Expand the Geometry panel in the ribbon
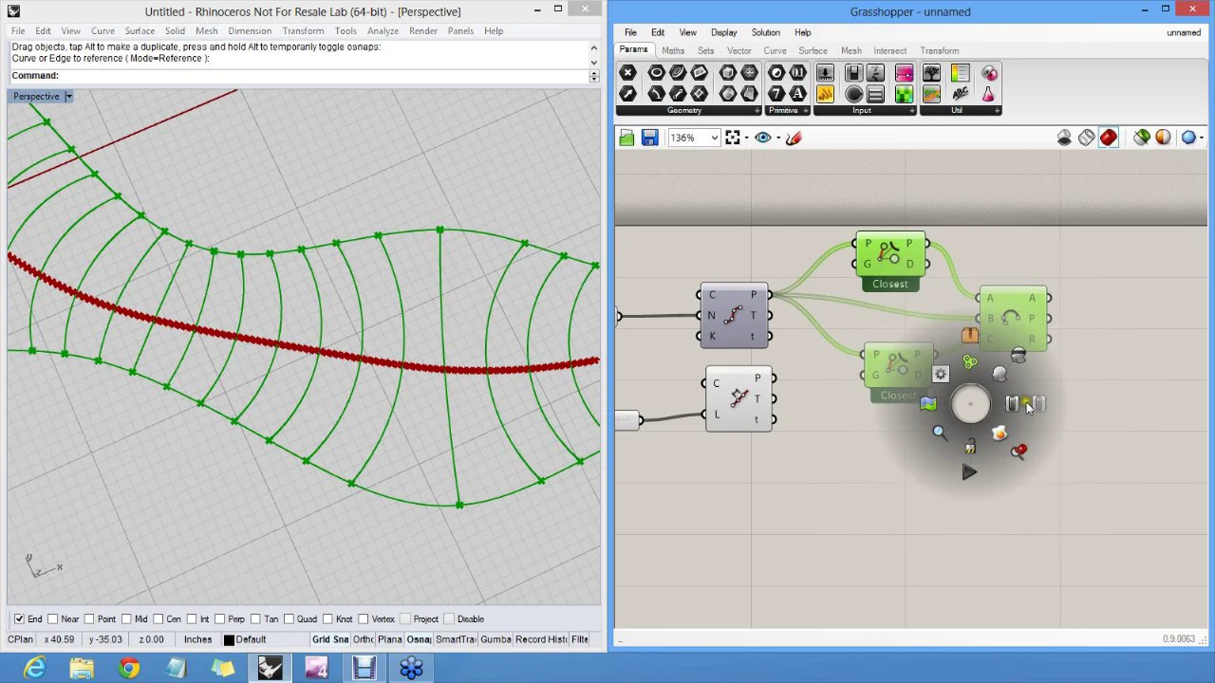Image resolution: width=1215 pixels, height=683 pixels. pos(757,111)
